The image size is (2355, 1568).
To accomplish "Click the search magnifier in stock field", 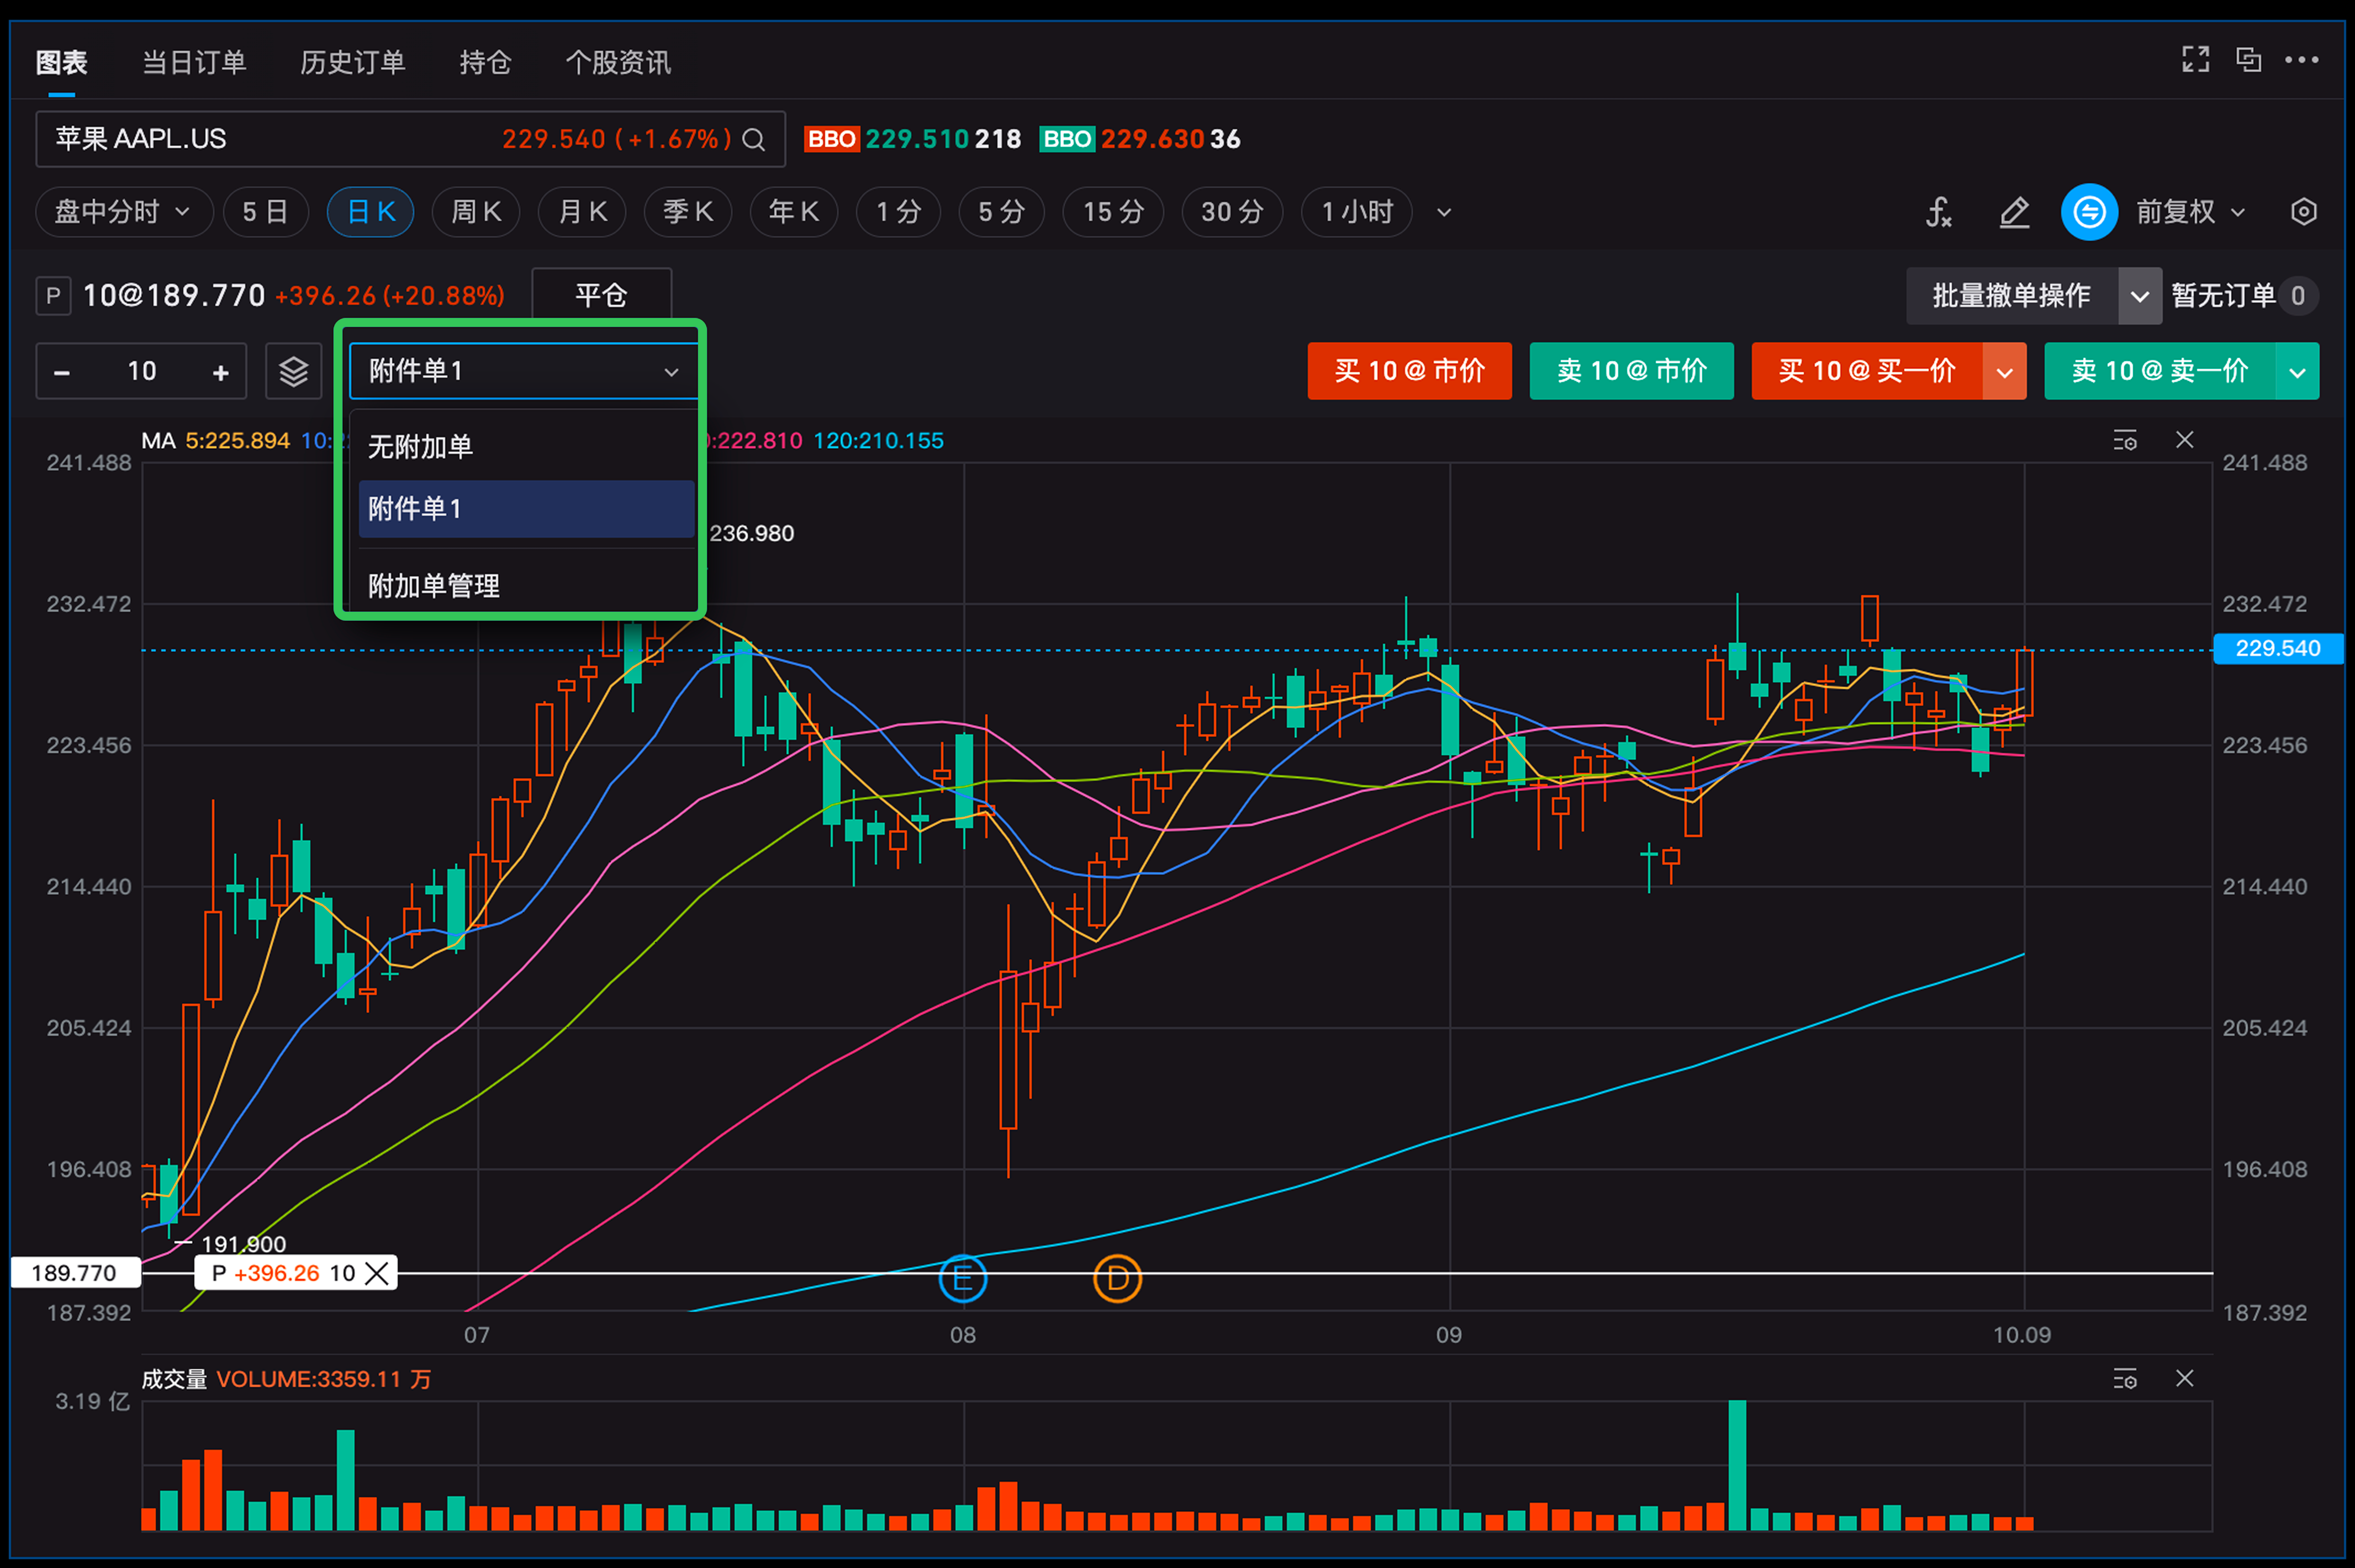I will [754, 140].
